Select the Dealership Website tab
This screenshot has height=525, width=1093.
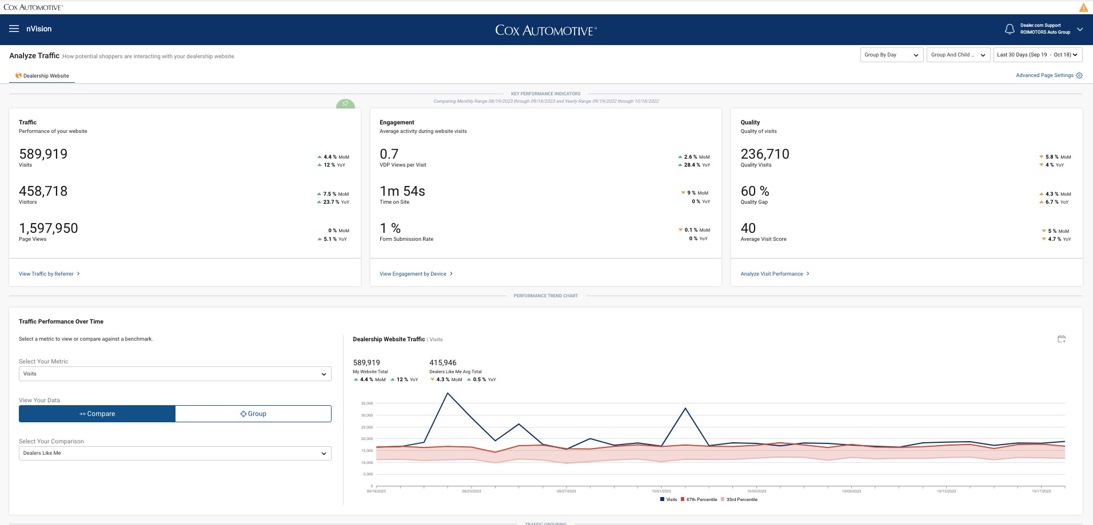tap(42, 76)
